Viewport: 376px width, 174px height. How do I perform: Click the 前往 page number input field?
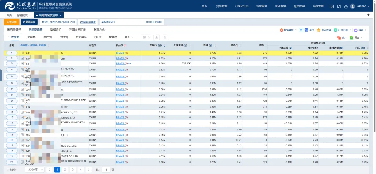pos(106,170)
